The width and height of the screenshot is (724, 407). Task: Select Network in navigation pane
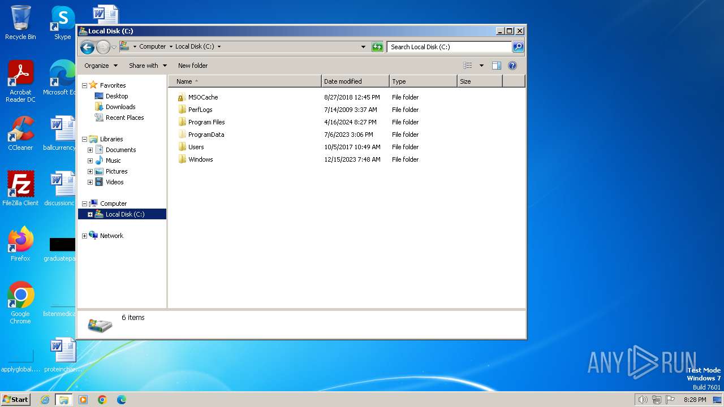point(111,236)
